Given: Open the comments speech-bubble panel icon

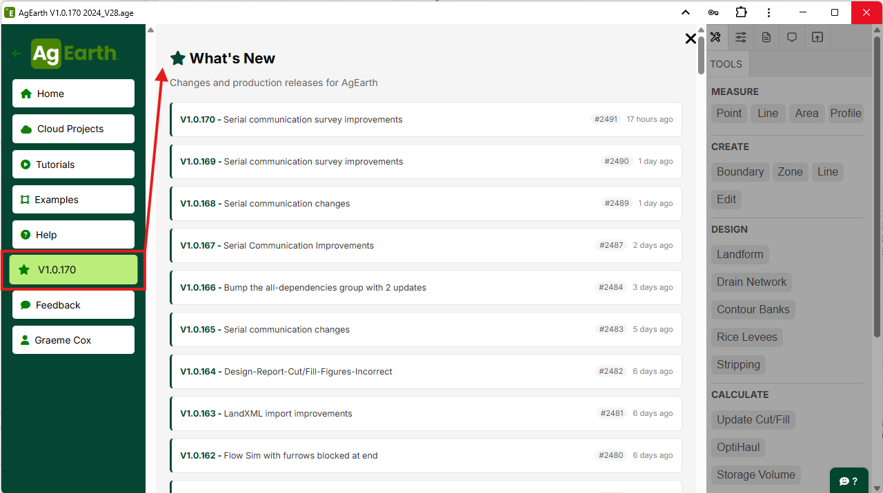Looking at the screenshot, I should click(792, 38).
